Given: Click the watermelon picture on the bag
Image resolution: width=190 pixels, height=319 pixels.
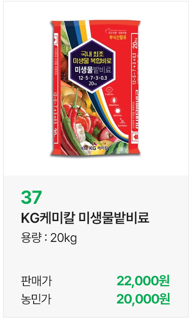Looking at the screenshot, I should pyautogui.click(x=118, y=148).
